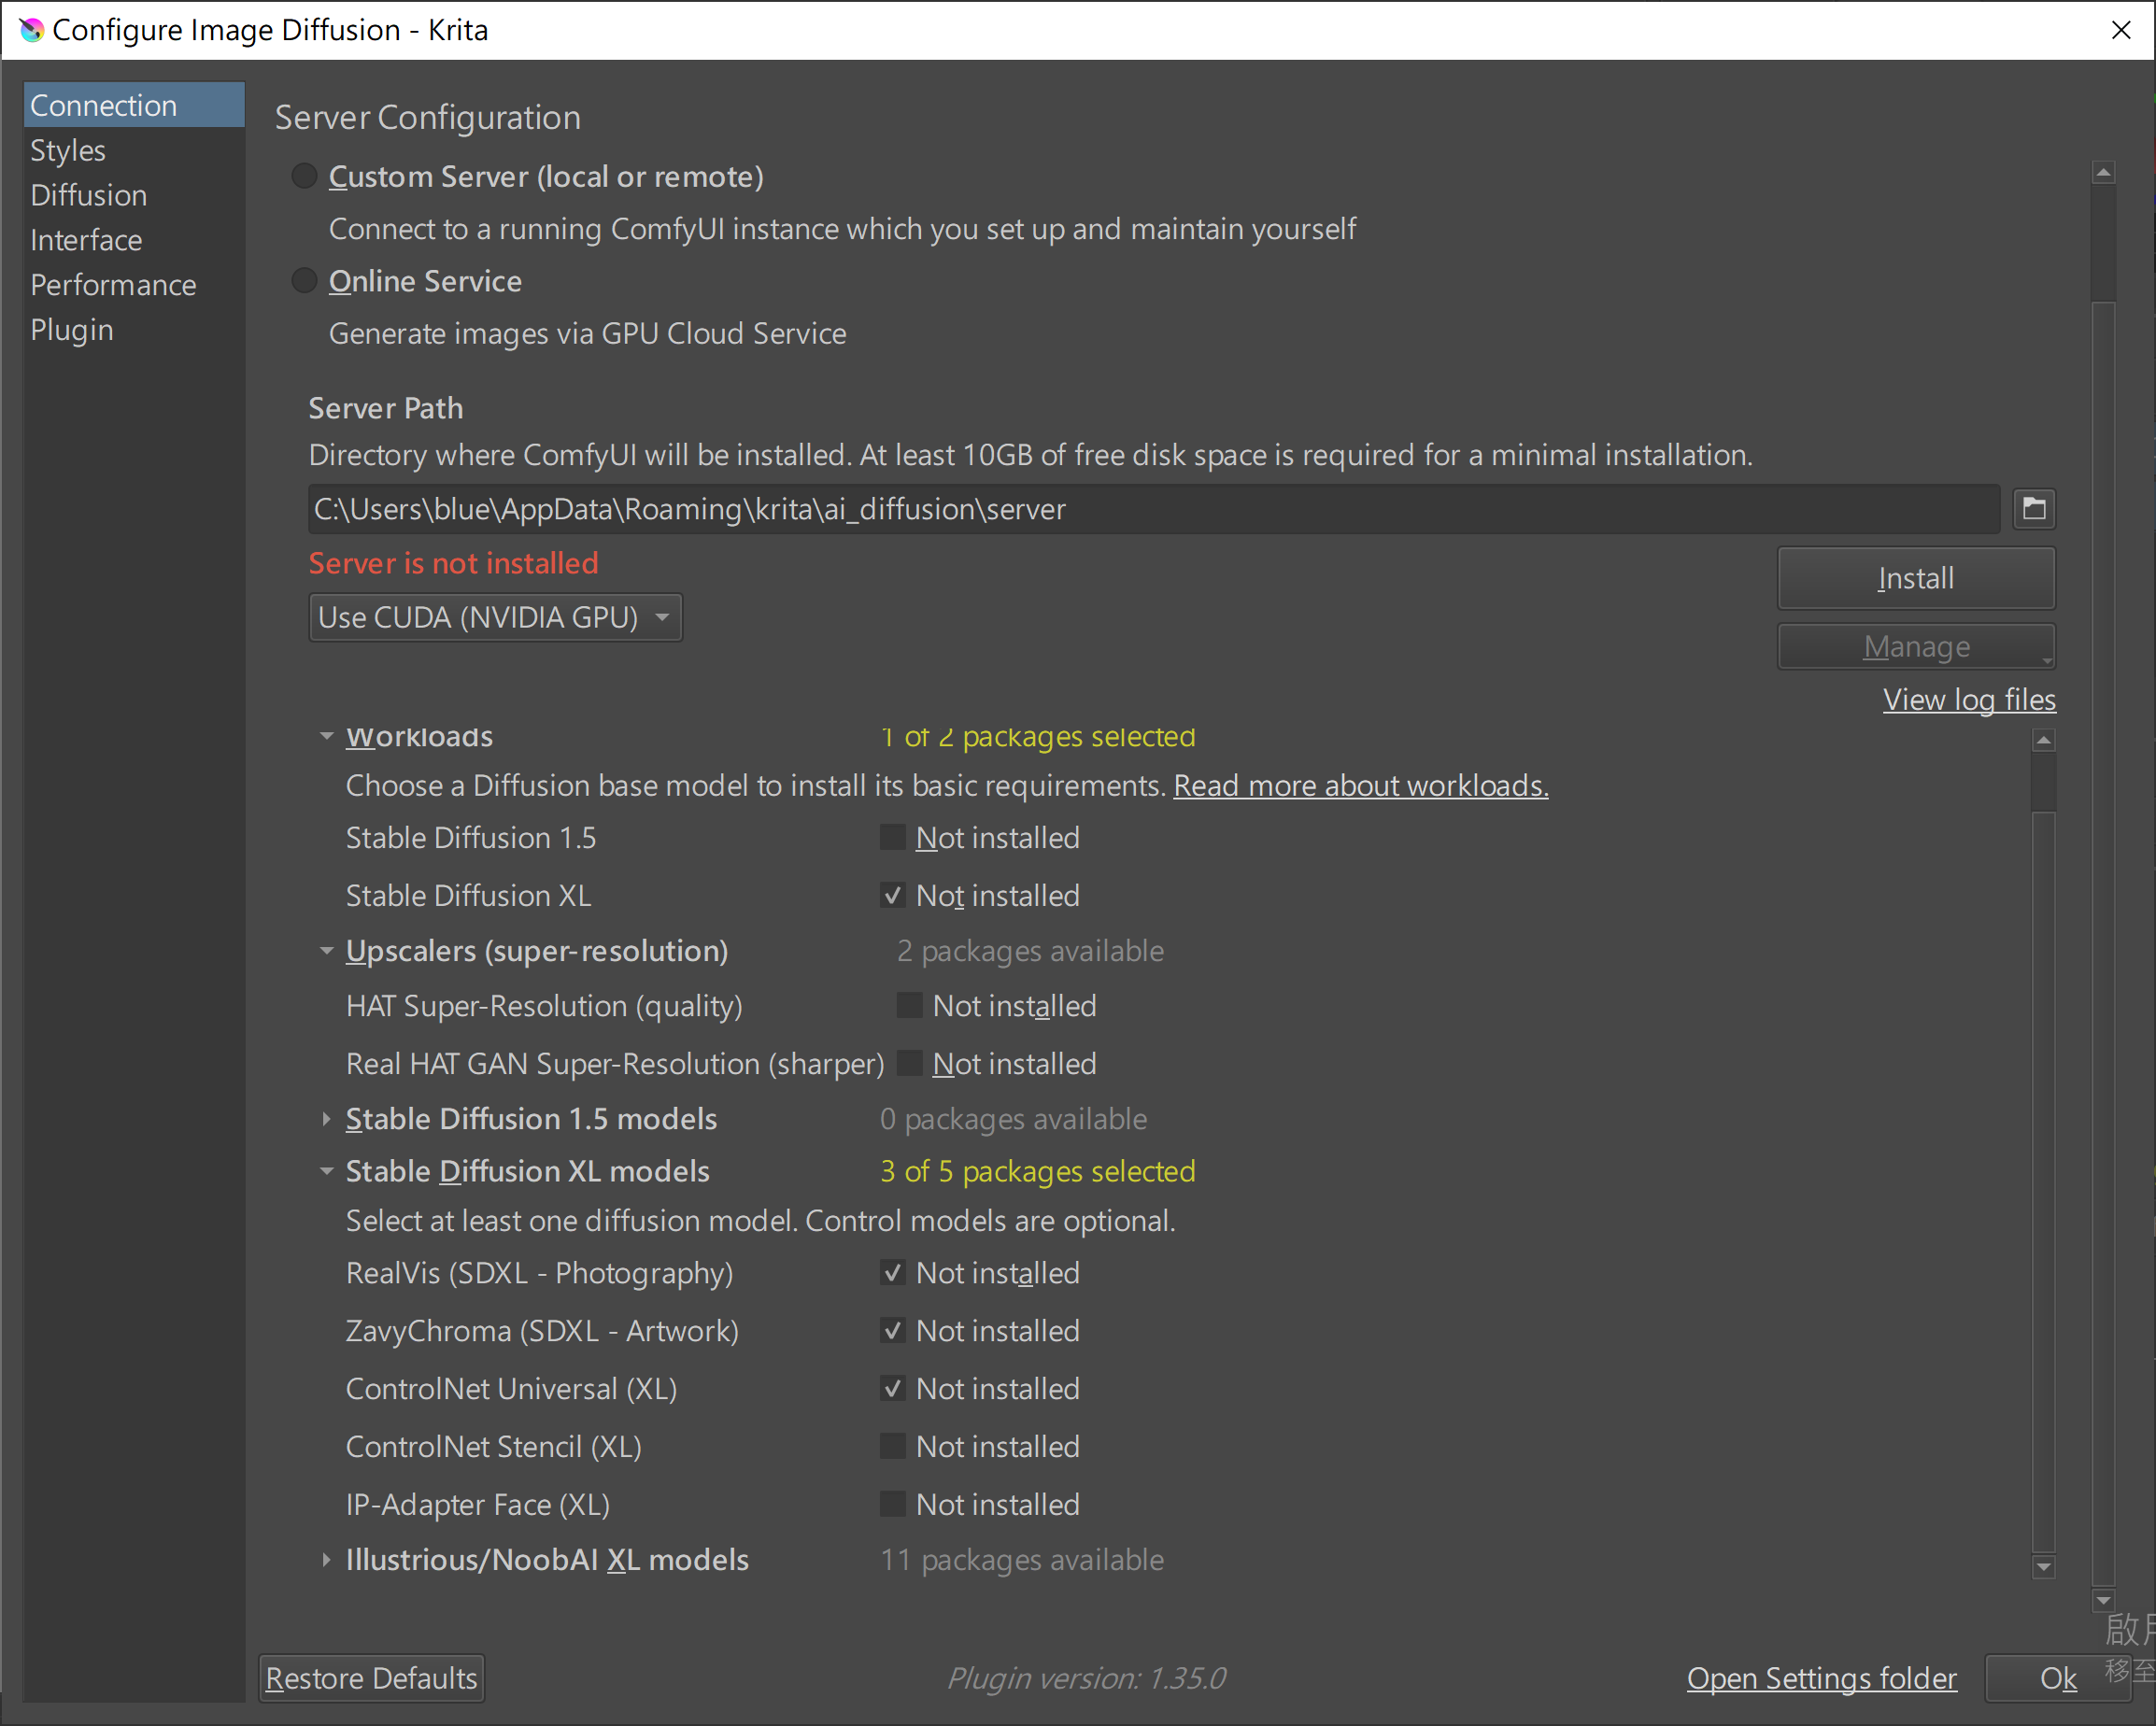Expand the Stable Diffusion 1.5 models section

[326, 1119]
